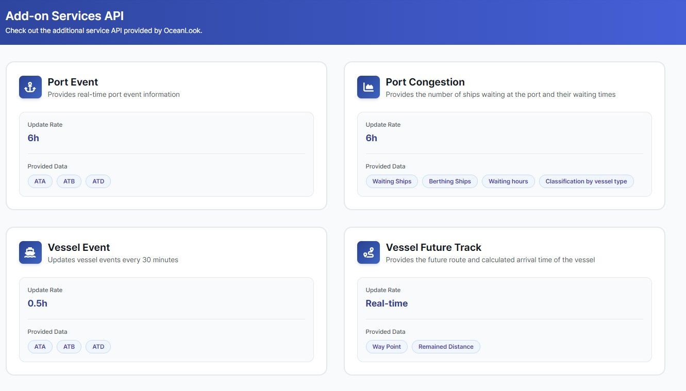Select the Berthing Ships tag
This screenshot has height=391, width=686.
(x=449, y=181)
